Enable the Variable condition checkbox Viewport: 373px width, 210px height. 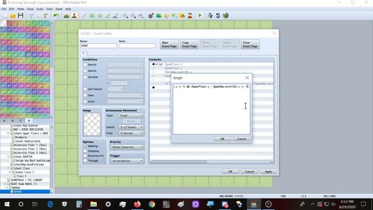[x=85, y=77]
